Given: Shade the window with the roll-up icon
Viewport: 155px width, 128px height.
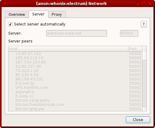Looking at the screenshot, I should [138, 4].
